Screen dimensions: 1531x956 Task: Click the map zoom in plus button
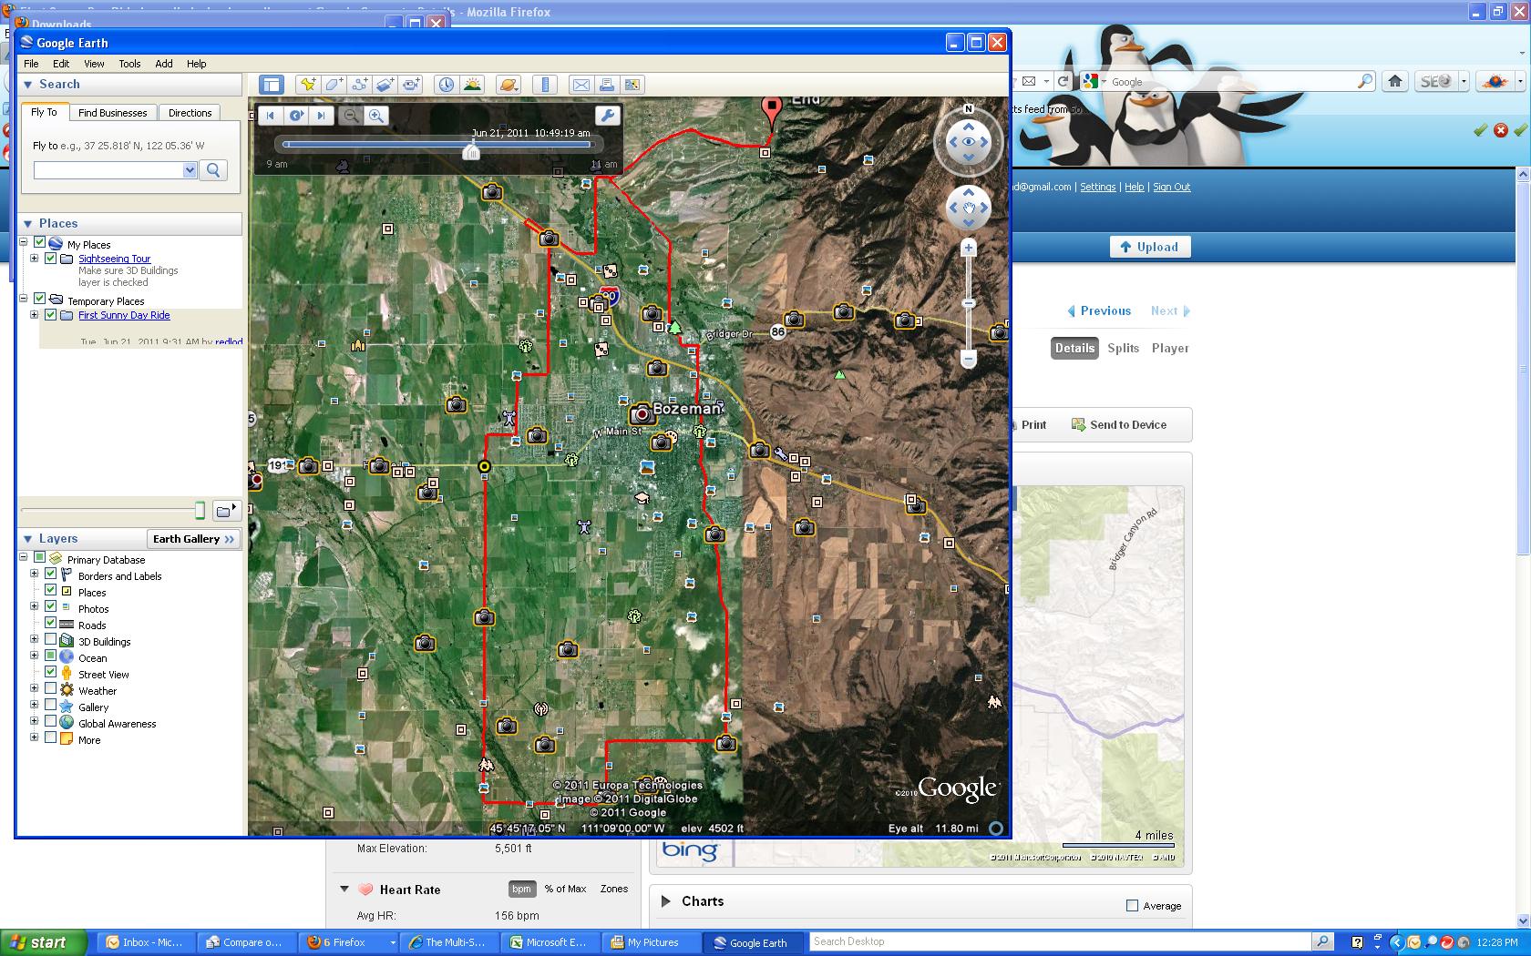click(969, 248)
